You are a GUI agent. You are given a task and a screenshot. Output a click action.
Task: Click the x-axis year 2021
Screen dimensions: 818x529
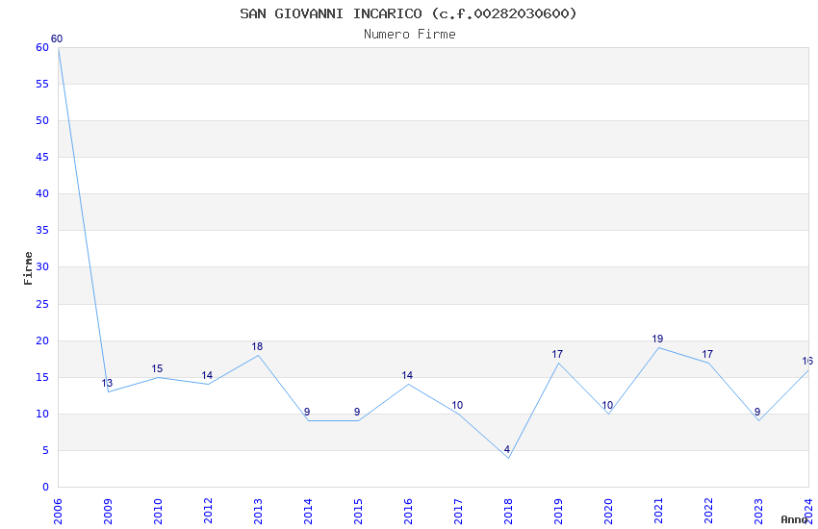658,512
